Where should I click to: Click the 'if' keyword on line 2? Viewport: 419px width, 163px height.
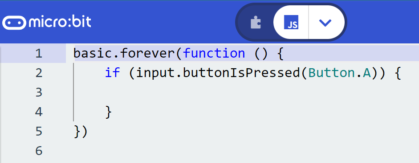112,73
